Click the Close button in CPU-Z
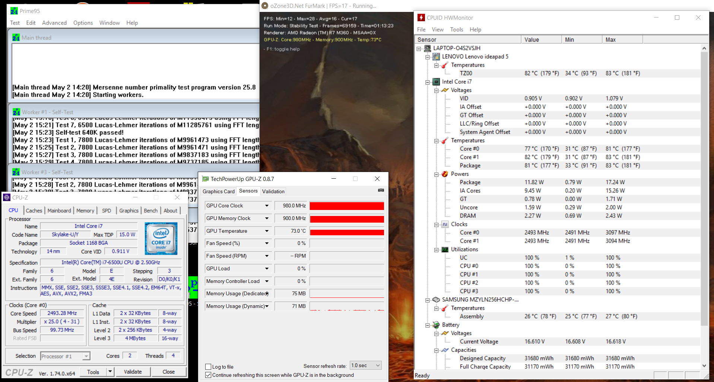714x382 pixels. click(168, 372)
